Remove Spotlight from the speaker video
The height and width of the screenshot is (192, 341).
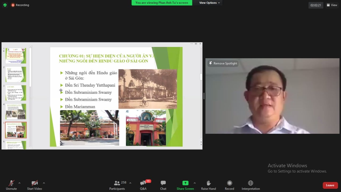(x=223, y=63)
